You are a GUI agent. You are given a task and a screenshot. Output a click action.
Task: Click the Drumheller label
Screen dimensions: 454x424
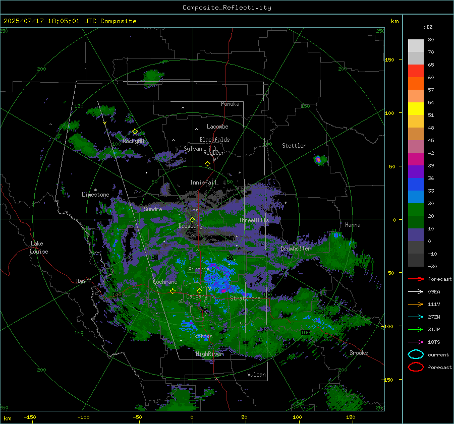coord(296,249)
